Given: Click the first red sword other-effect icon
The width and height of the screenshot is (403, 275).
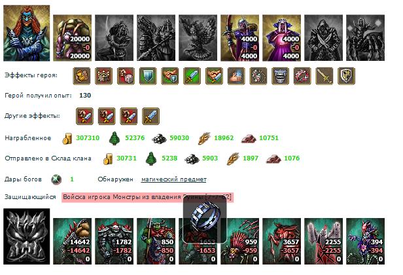Looking at the screenshot, I should click(85, 117).
